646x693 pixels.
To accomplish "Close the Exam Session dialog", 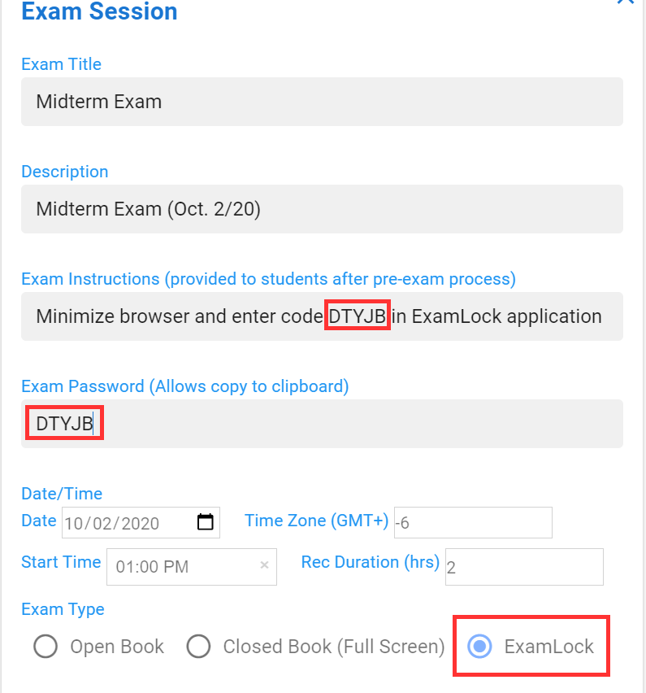I will tap(625, 2).
